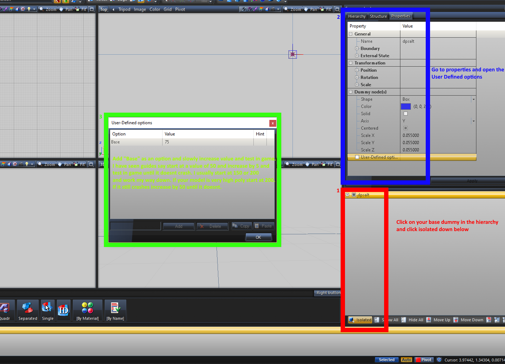Open the Axis dropdown arrow

click(474, 121)
